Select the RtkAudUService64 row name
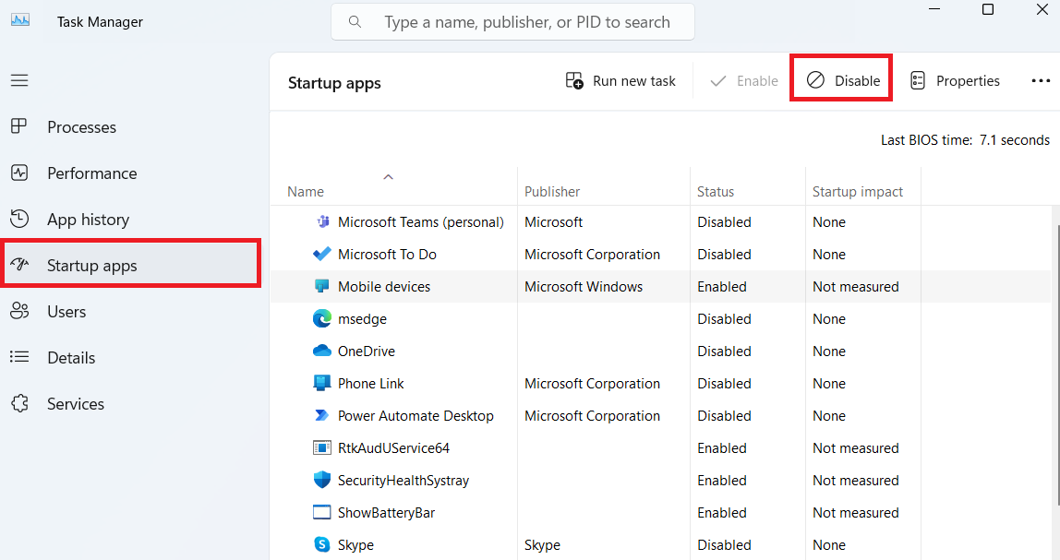Screen dimensions: 1060x560 (x=393, y=448)
